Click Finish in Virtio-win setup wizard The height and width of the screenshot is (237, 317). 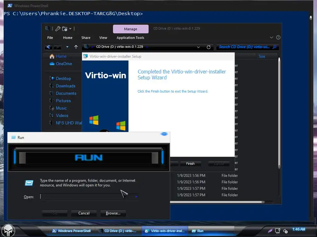[190, 164]
